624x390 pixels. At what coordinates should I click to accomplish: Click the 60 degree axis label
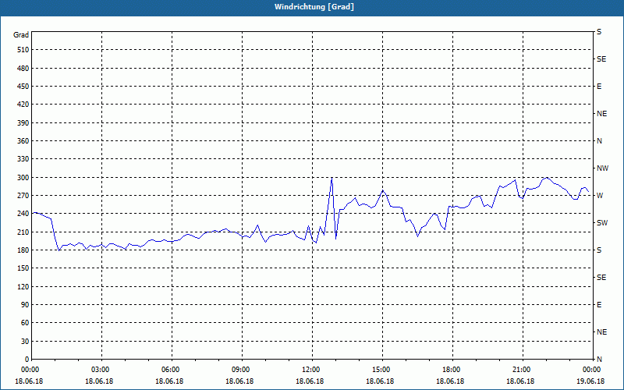click(x=25, y=323)
